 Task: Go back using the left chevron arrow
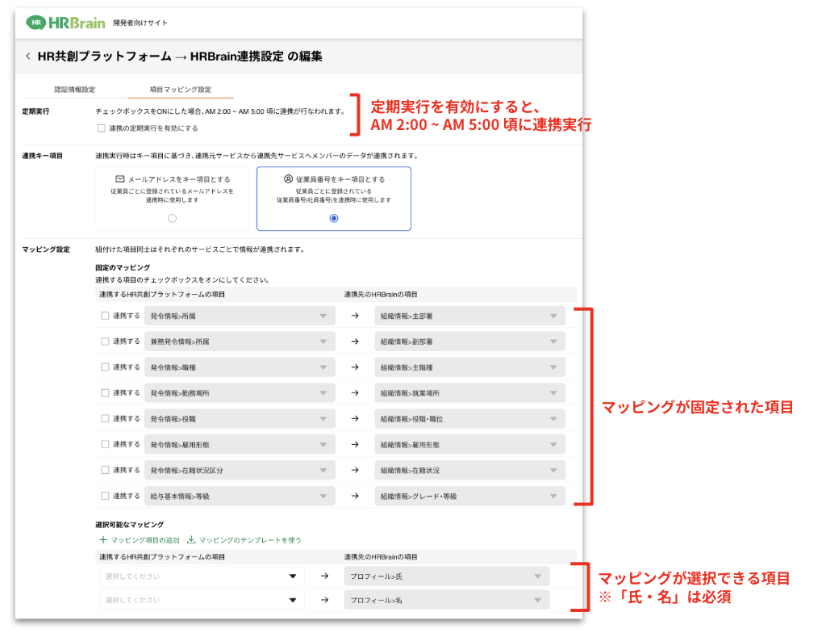pos(28,56)
